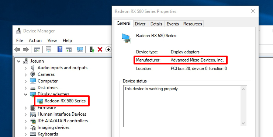Select the Display adapters tree label
273x137 pixels.
point(53,94)
